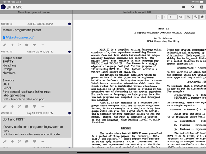Image resolution: width=206 pixels, height=154 pixels.
Task: Edit the Meta II programatic parser note
Action: click(5, 45)
